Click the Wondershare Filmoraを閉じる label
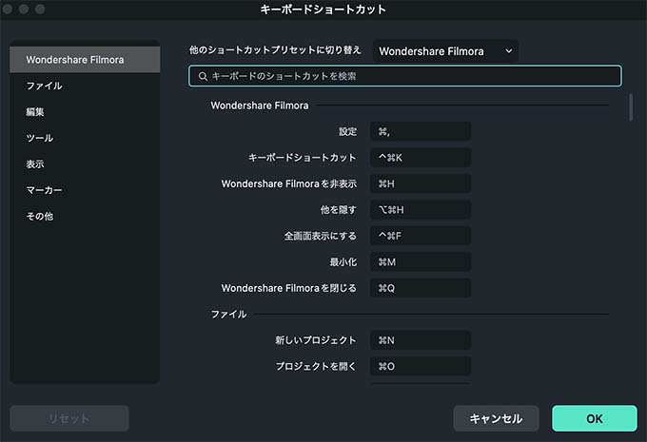Image resolution: width=647 pixels, height=442 pixels. (289, 288)
